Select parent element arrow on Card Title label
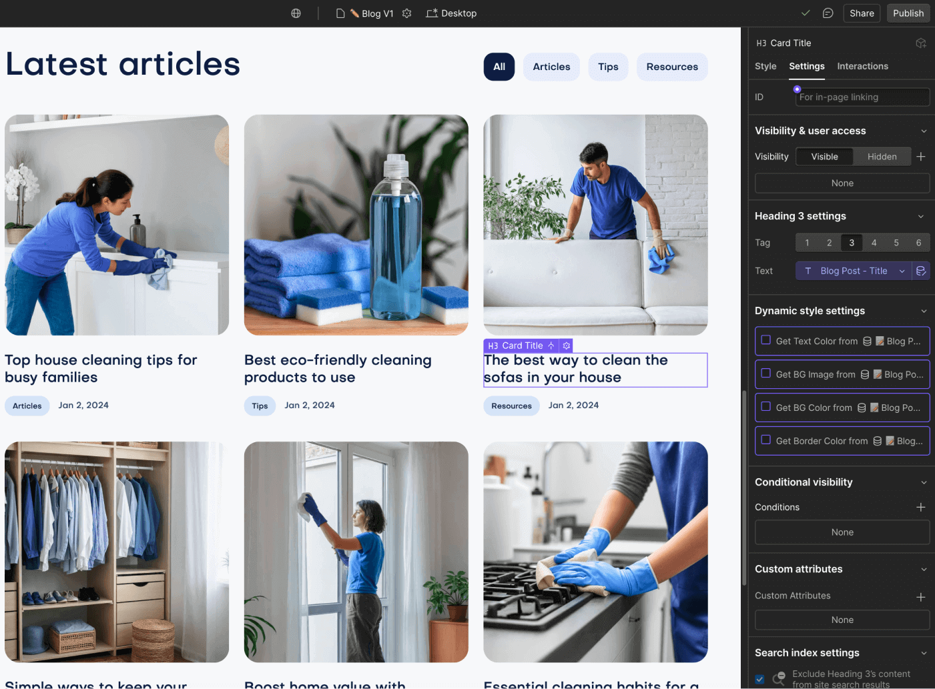935x689 pixels. click(x=551, y=346)
